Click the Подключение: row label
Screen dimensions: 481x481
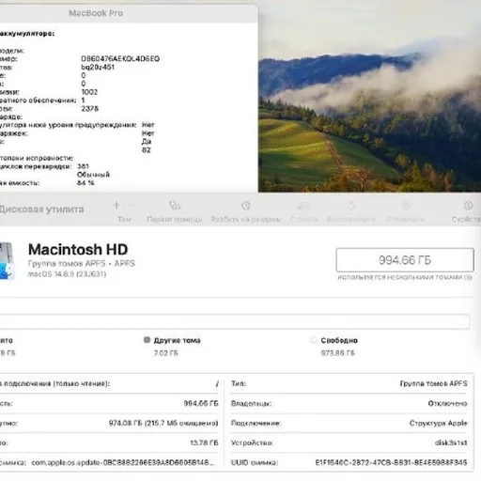(256, 423)
